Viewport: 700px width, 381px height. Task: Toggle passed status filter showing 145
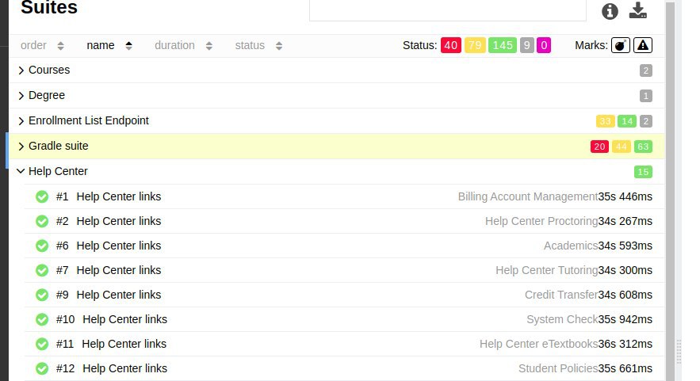(x=503, y=45)
